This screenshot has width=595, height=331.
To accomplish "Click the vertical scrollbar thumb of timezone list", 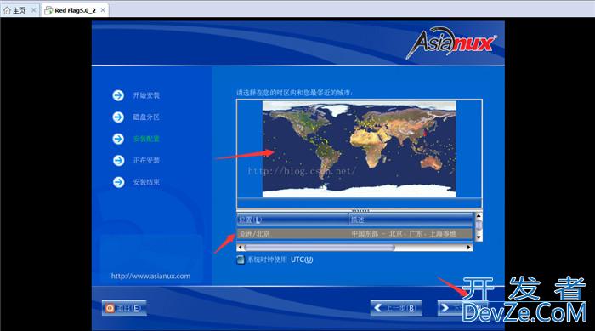I will point(479,225).
